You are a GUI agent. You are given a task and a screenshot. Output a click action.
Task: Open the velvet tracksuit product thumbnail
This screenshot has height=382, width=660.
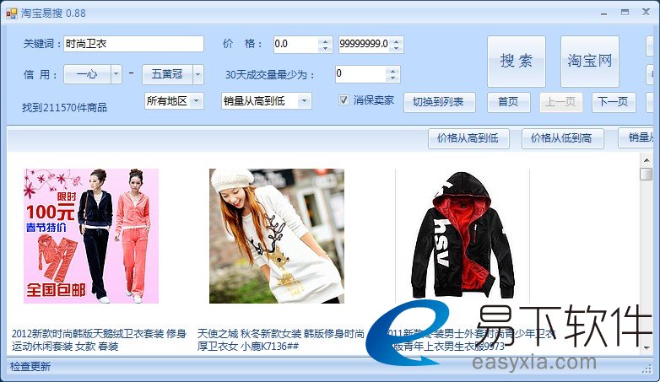[x=91, y=236]
